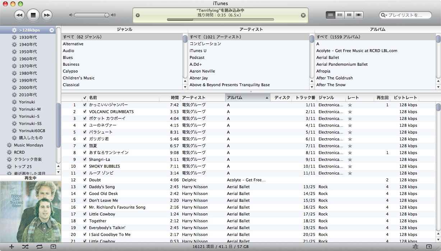Click the album artwork thumbnail
This screenshot has width=441, height=251.
pos(31,212)
